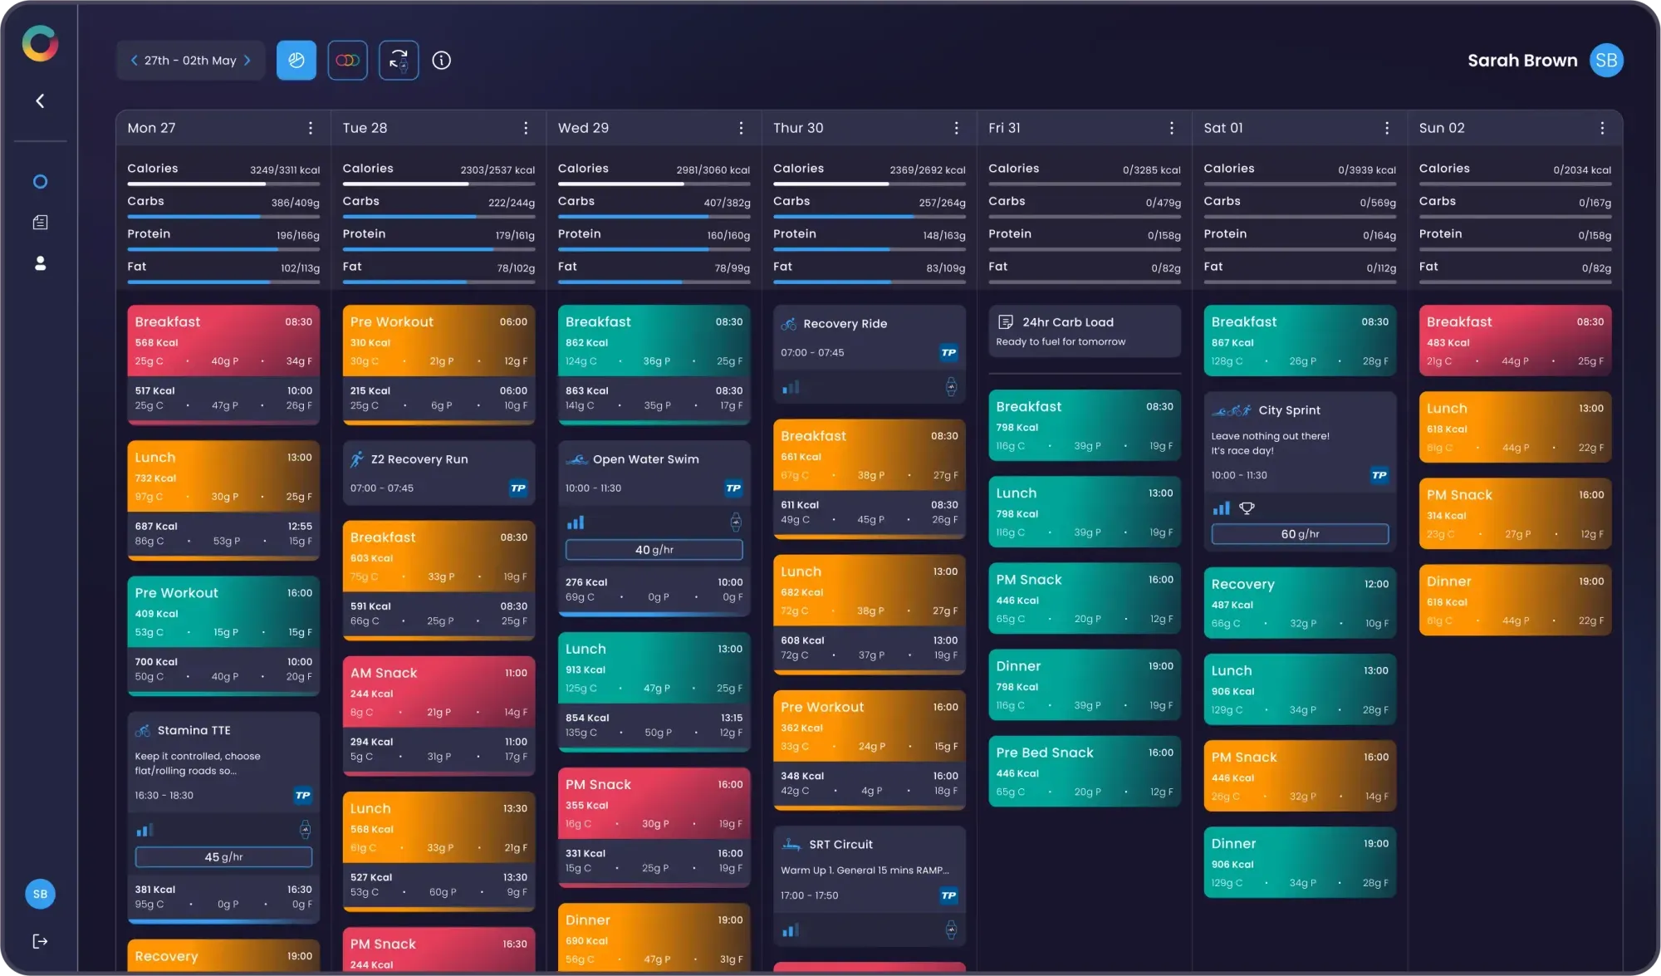Collapse the sidebar with the back arrow
The width and height of the screenshot is (1661, 976).
pos(40,101)
